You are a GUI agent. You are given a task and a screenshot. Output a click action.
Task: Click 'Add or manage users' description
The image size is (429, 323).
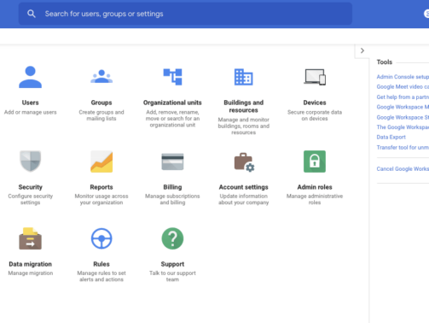pos(30,112)
